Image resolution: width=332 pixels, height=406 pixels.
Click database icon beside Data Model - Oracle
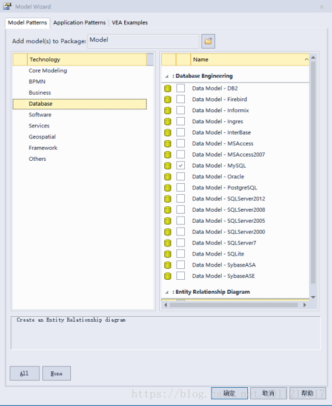pos(168,177)
